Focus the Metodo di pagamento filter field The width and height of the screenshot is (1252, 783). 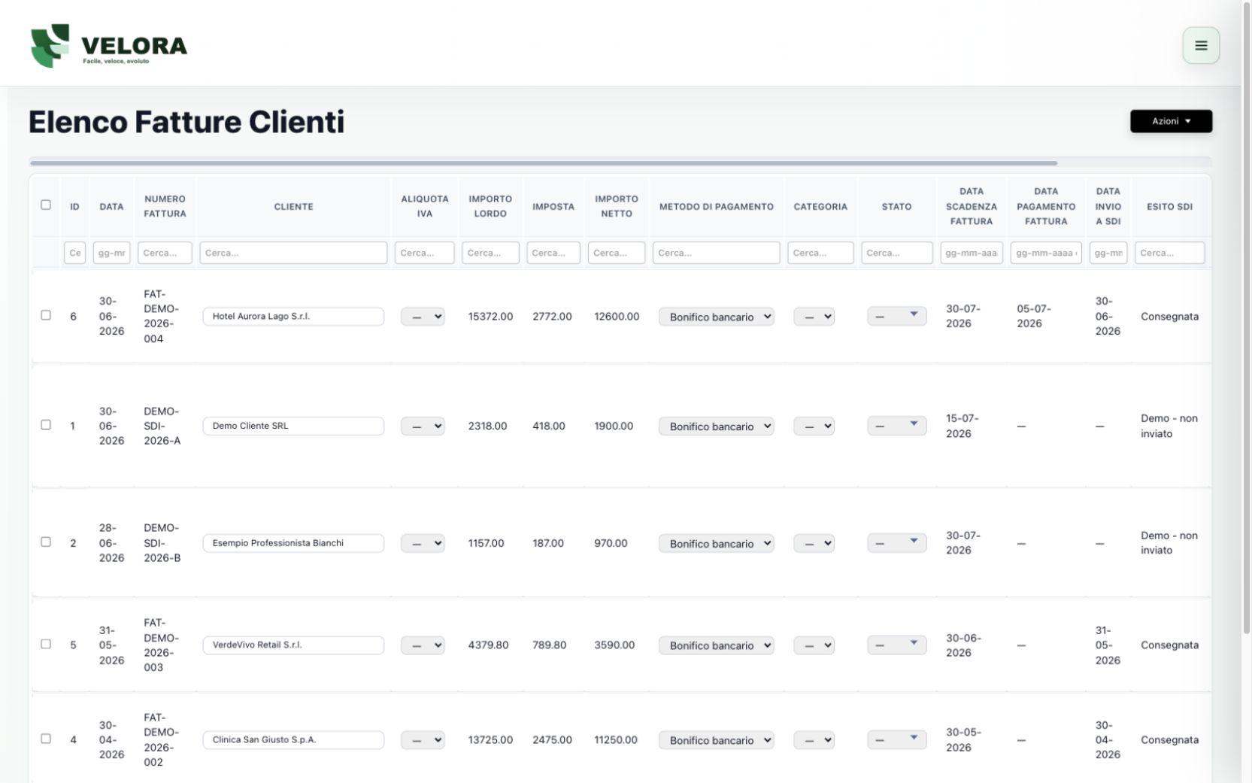(x=716, y=253)
